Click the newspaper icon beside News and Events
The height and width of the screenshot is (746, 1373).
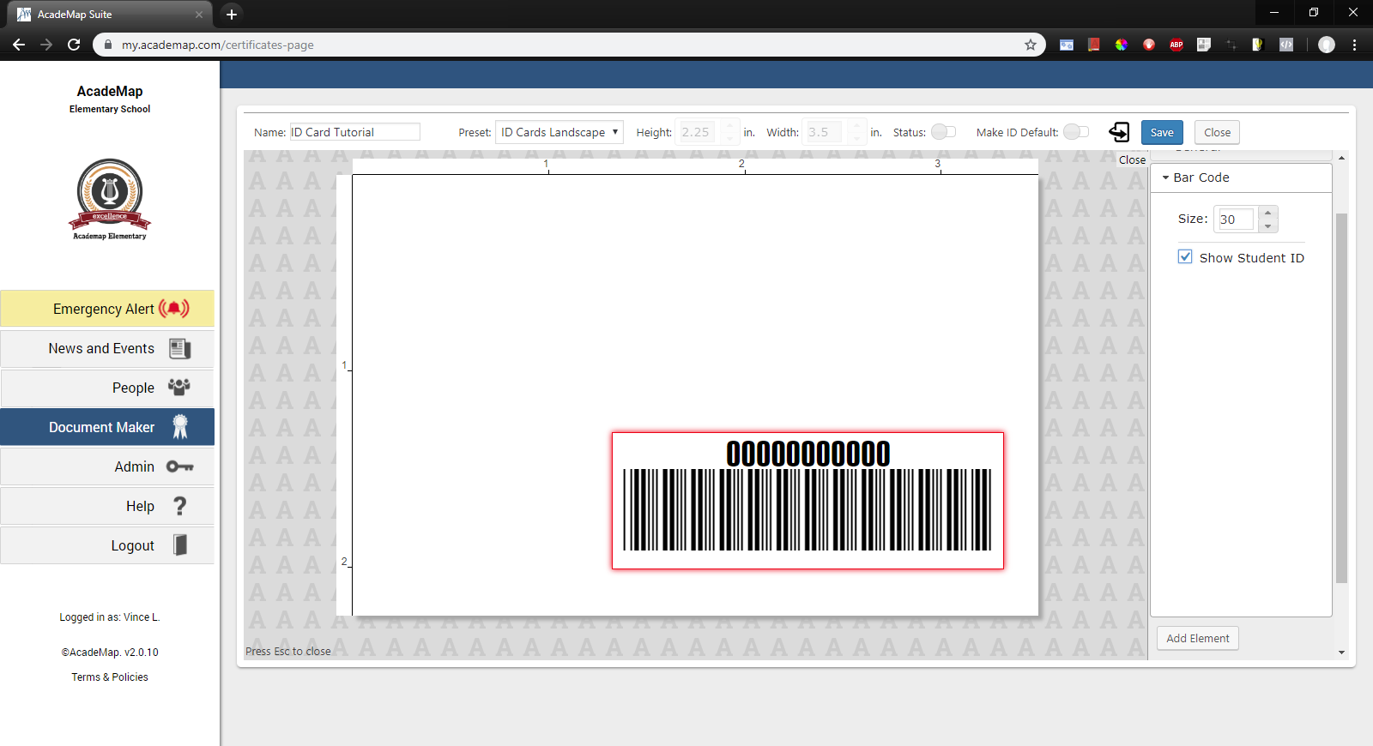click(x=179, y=349)
